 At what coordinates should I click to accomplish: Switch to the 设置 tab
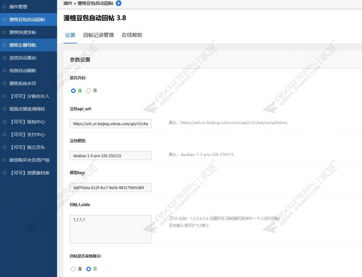(70, 35)
